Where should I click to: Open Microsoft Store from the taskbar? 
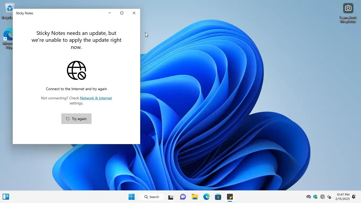tap(218, 197)
